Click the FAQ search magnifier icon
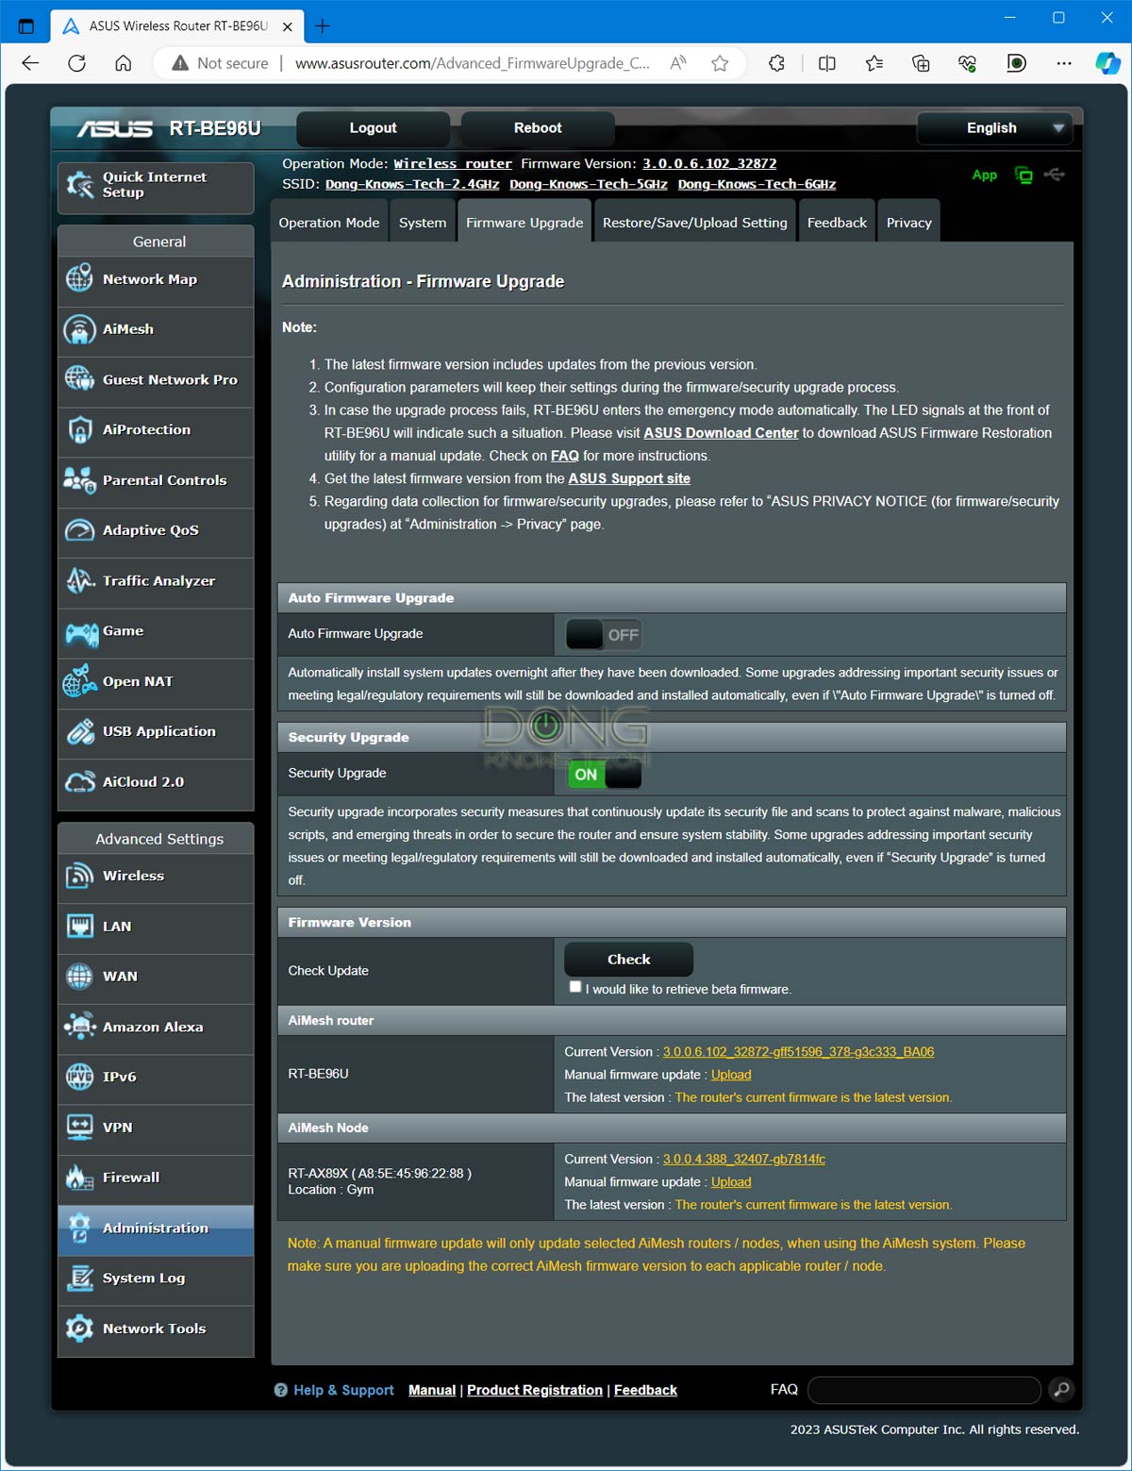1132x1471 pixels. (1061, 1389)
